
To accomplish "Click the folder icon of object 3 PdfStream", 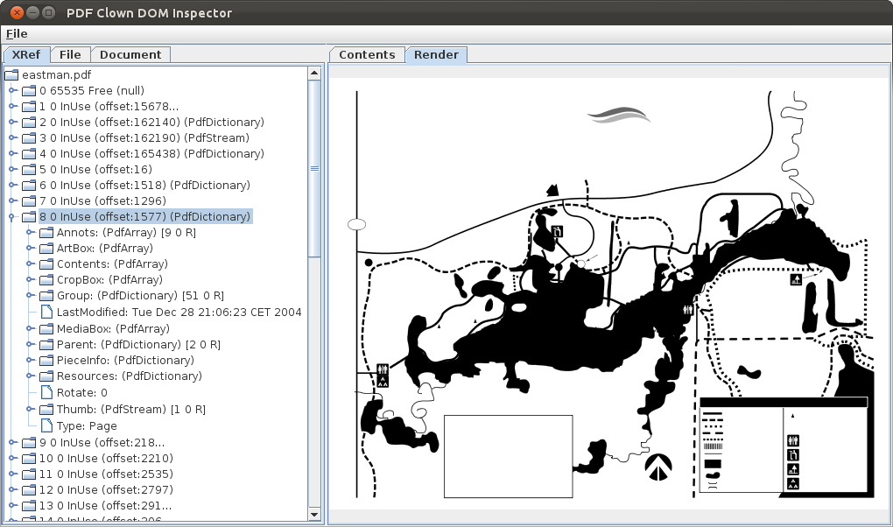I will click(29, 138).
